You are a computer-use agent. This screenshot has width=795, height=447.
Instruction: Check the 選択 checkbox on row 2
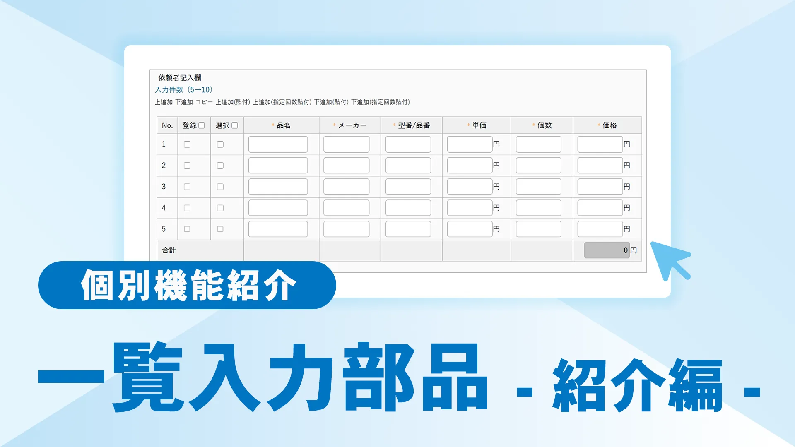[220, 165]
